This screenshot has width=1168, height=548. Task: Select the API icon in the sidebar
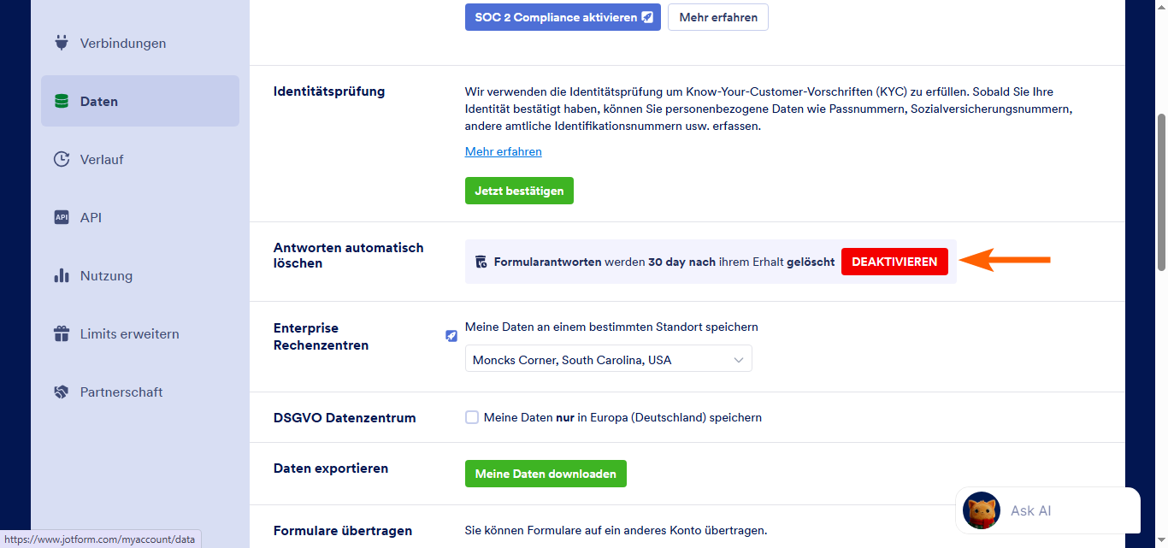pyautogui.click(x=61, y=217)
